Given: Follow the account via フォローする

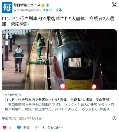Looking at the screenshot, I should tap(52, 10).
